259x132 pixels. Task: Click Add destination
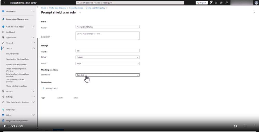point(50,88)
